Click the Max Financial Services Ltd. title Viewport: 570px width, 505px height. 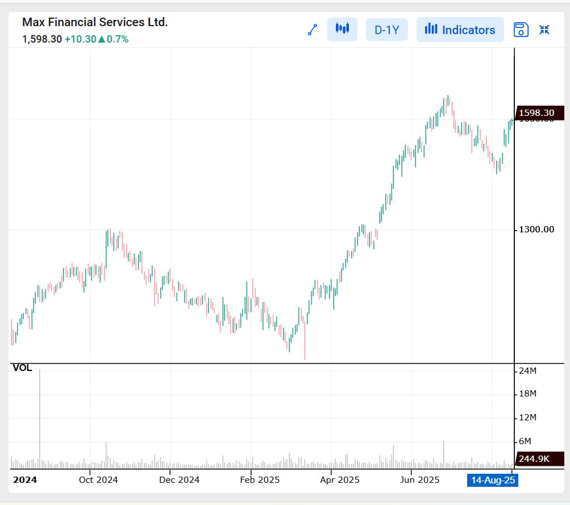coord(95,22)
